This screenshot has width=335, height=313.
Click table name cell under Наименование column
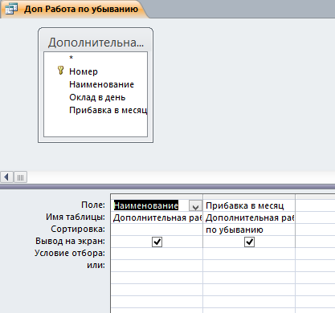(157, 217)
